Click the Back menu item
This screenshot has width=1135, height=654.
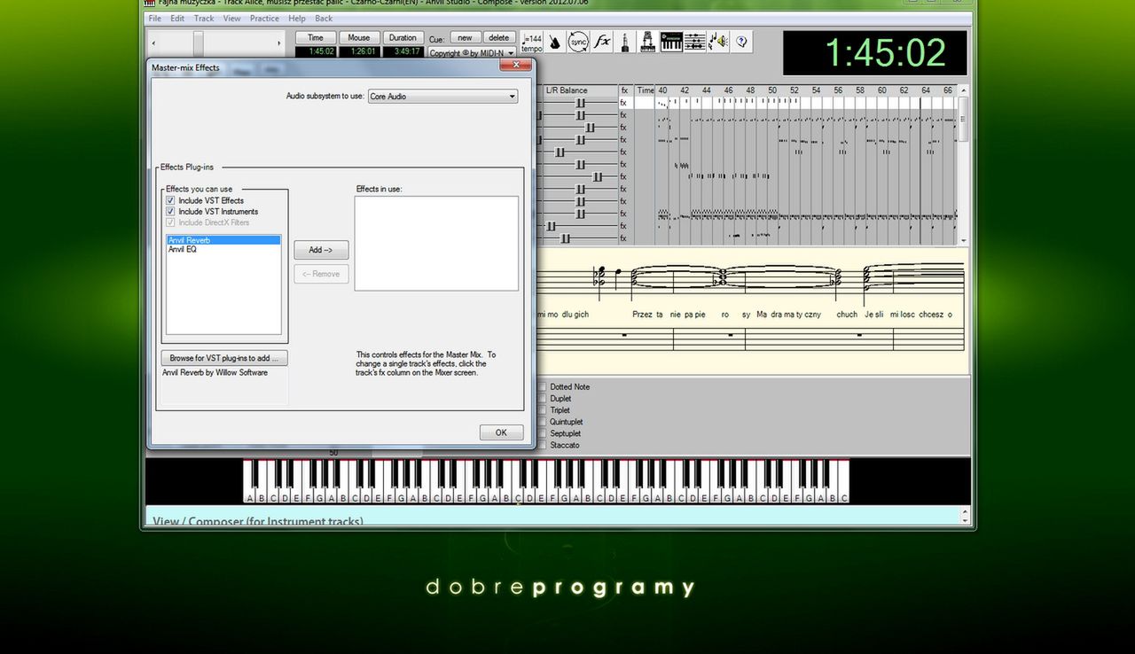324,19
